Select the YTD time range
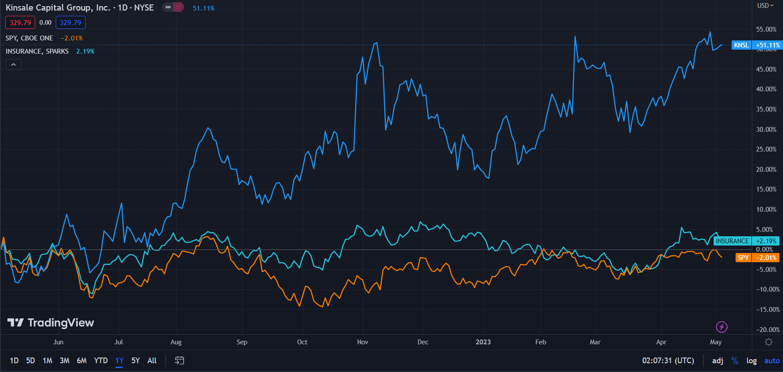Image resolution: width=783 pixels, height=372 pixels. 101,361
